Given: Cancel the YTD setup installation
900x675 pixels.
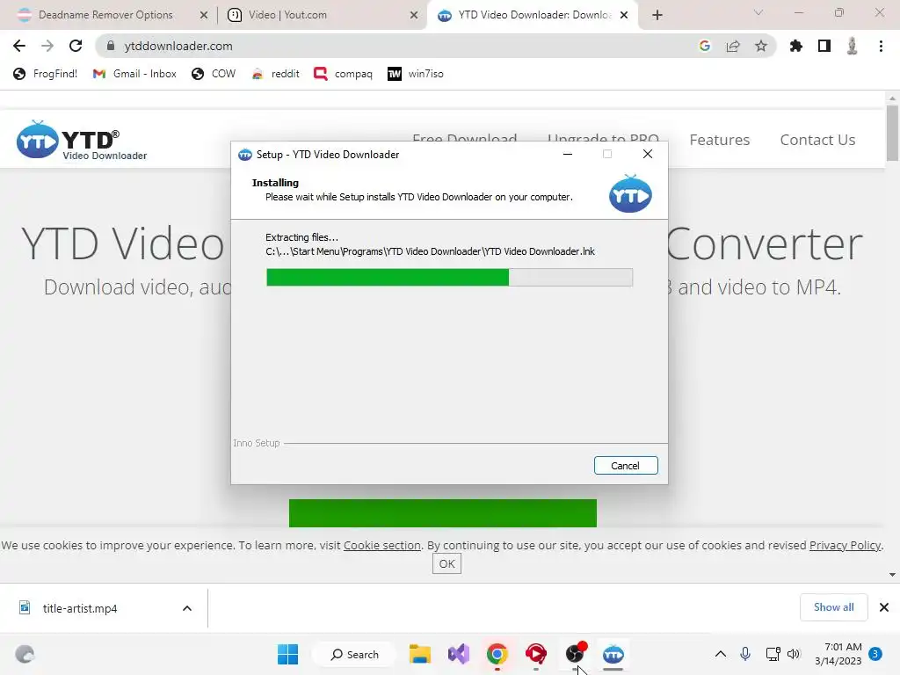Looking at the screenshot, I should coord(626,466).
